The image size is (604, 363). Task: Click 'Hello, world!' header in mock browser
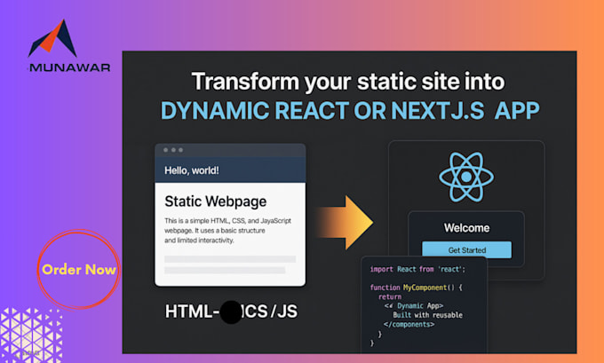tap(192, 170)
